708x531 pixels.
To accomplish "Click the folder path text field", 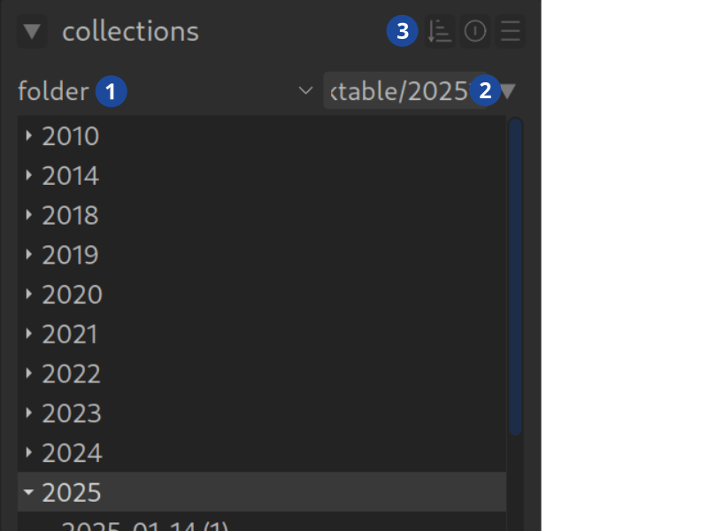I will (x=398, y=90).
